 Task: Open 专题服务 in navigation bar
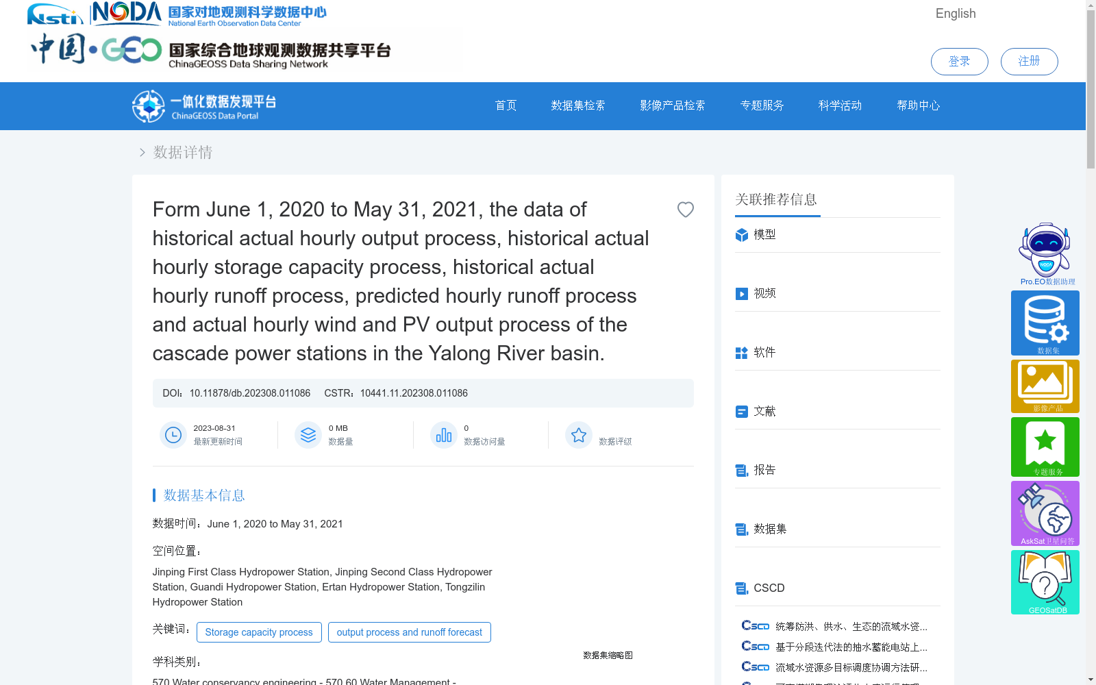tap(762, 105)
